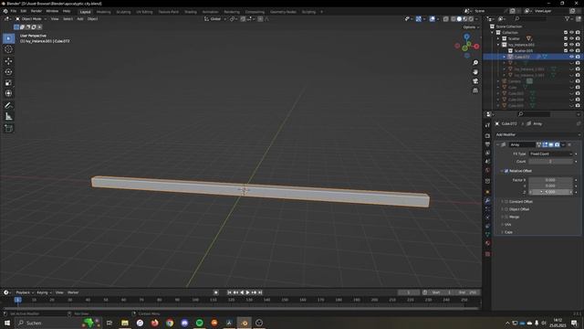The width and height of the screenshot is (584, 329).
Task: Open the Object Mode dropdown
Action: pyautogui.click(x=31, y=18)
